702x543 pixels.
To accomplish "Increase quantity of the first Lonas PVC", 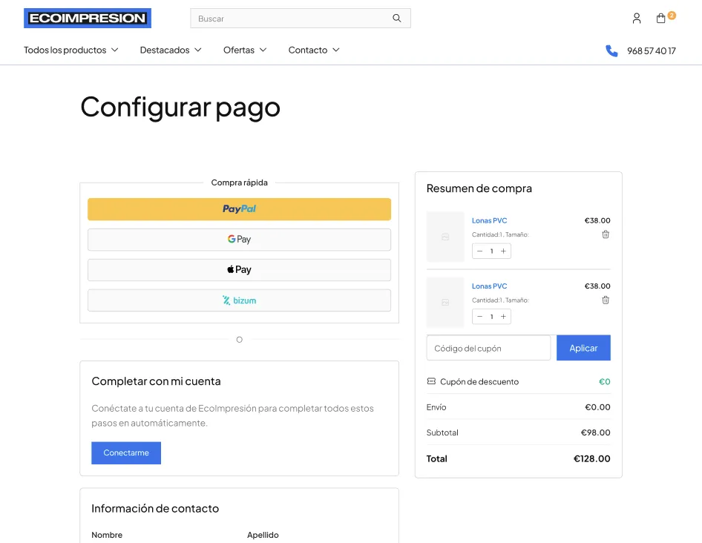I will pyautogui.click(x=503, y=251).
